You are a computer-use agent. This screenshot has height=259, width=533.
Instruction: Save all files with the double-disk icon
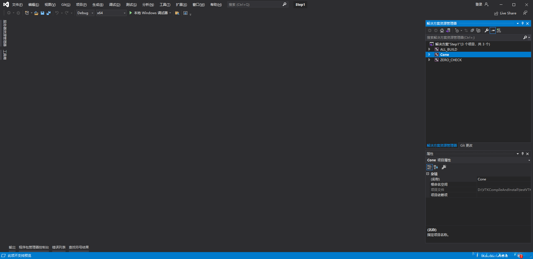[49, 13]
